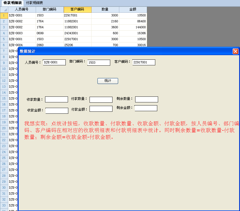Click the 收款金额 text box

57,111
